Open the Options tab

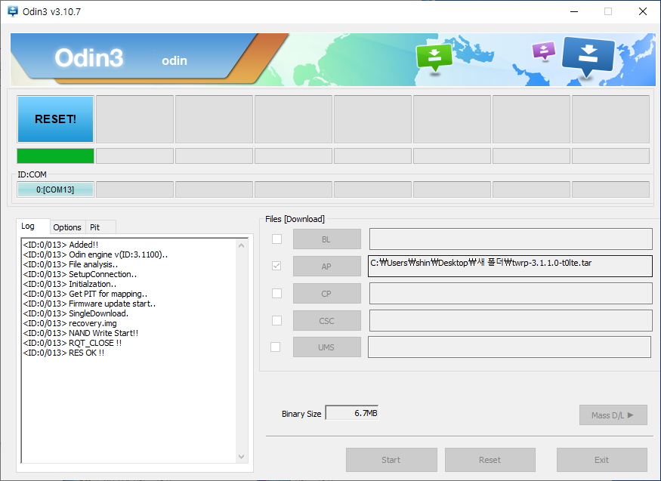click(67, 227)
